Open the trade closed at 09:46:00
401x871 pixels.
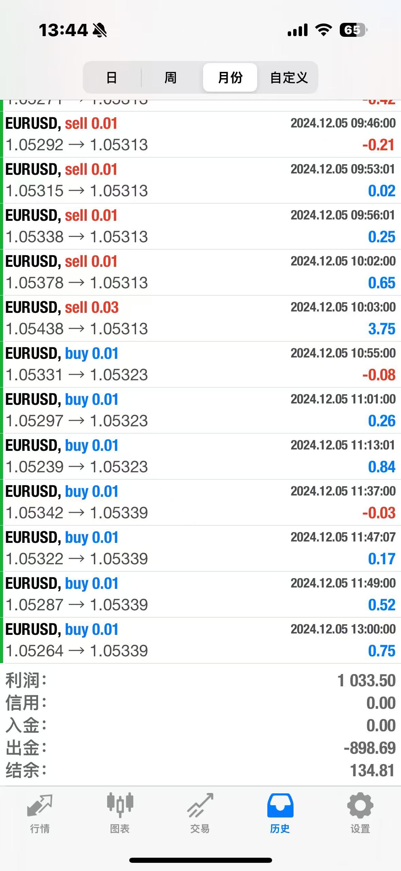tap(201, 134)
